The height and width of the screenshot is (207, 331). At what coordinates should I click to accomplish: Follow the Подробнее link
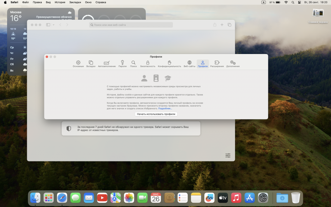click(165, 109)
